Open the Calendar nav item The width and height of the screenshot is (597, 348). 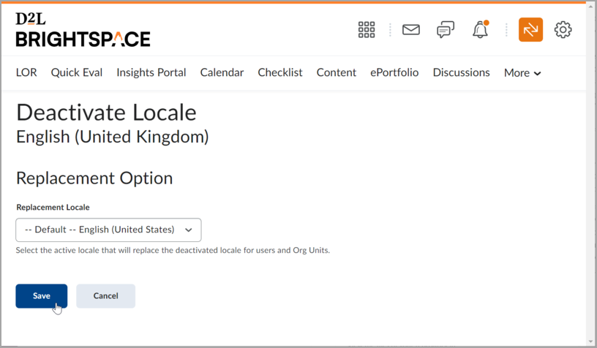(222, 72)
